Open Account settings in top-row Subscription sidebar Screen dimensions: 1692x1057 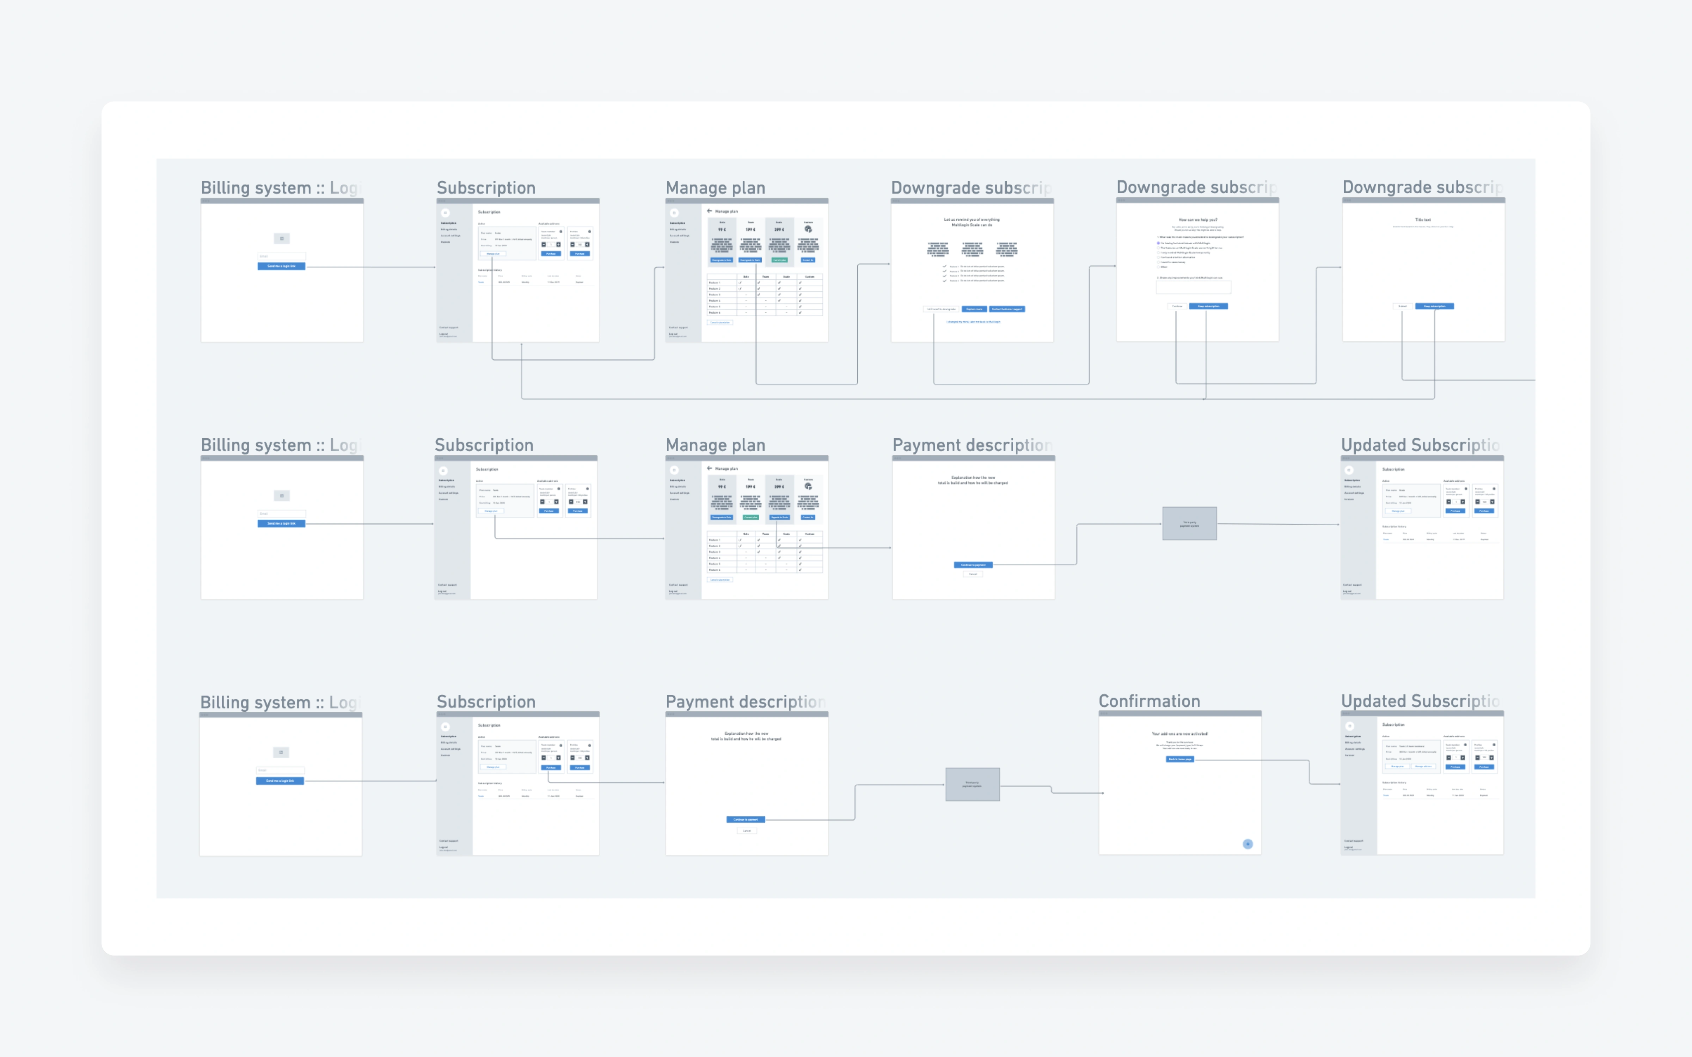tap(450, 236)
